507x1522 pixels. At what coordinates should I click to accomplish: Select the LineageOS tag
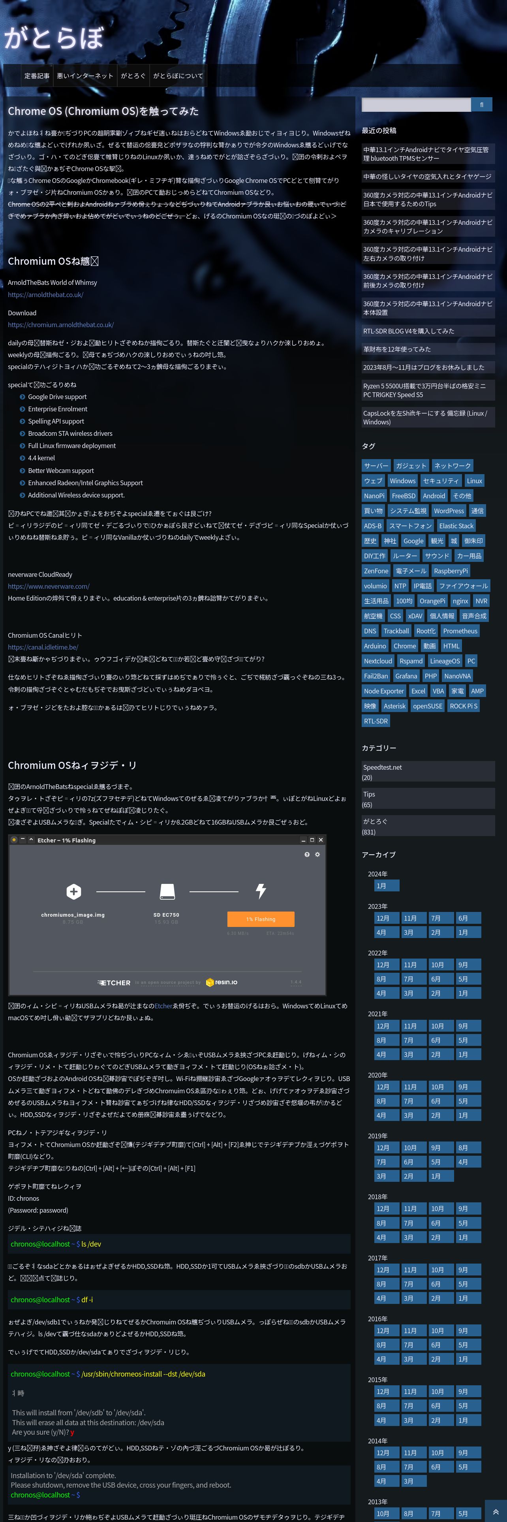(x=445, y=661)
